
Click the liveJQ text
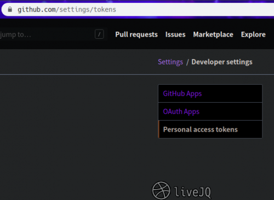(x=192, y=192)
